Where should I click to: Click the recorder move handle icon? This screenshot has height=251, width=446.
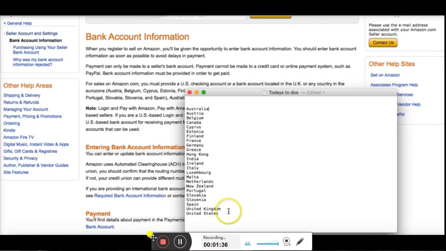pyautogui.click(x=153, y=238)
